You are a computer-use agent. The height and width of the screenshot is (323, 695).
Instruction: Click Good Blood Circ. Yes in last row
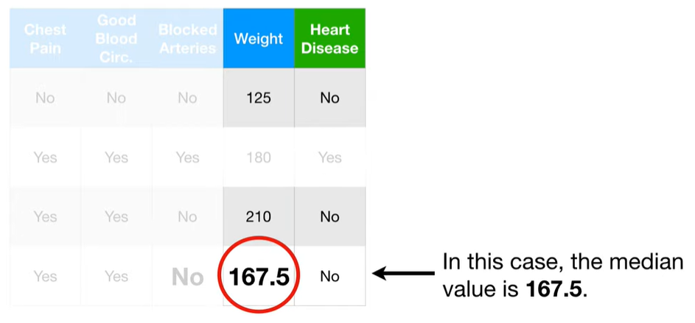click(x=116, y=277)
